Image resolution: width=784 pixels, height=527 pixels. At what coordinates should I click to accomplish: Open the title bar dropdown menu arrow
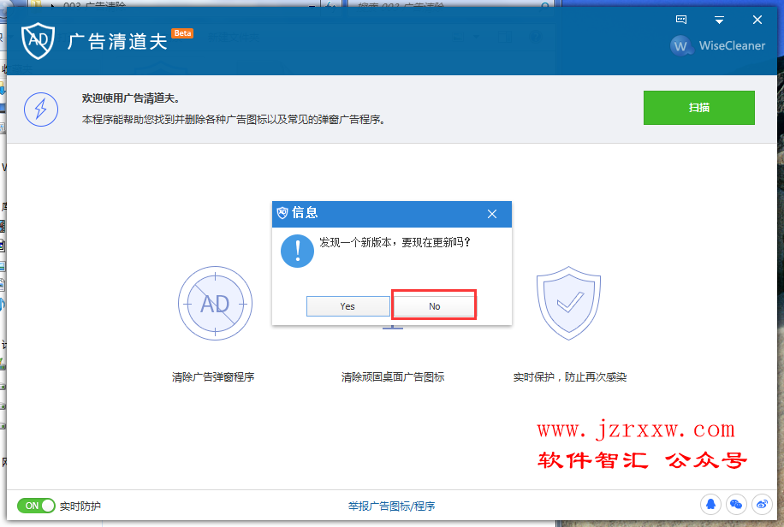click(x=719, y=20)
